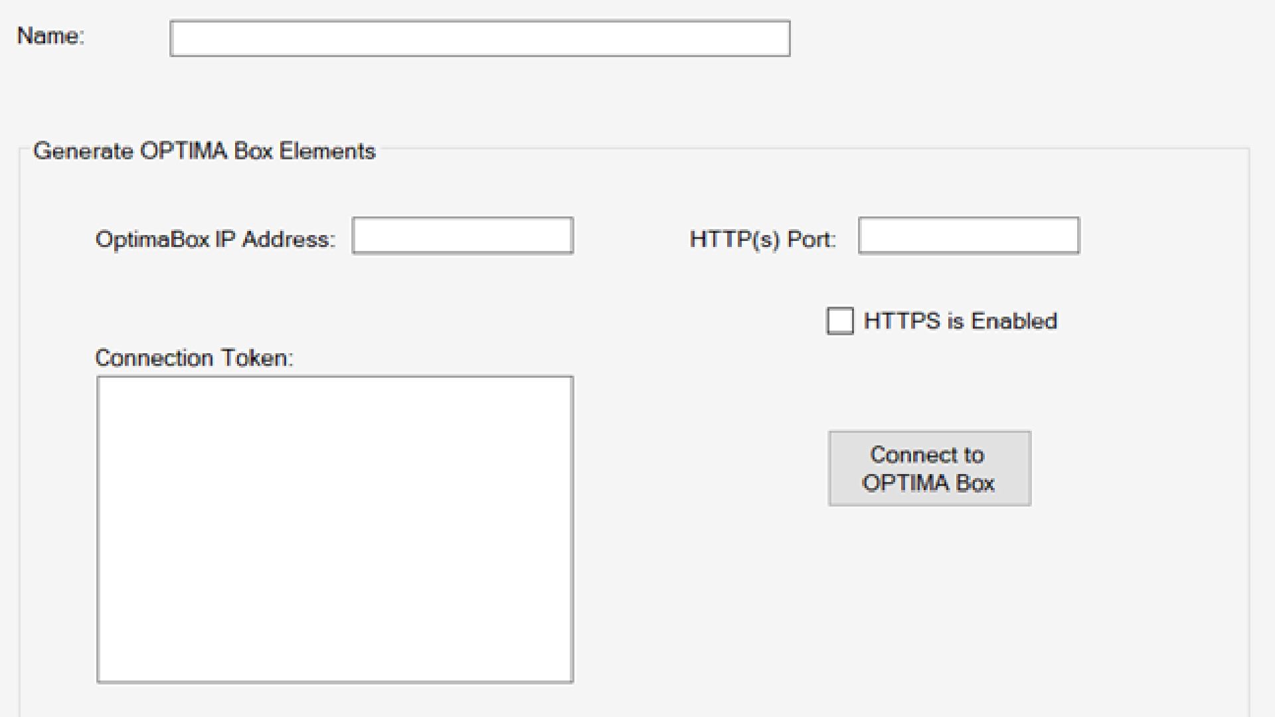The height and width of the screenshot is (717, 1275).
Task: Click the Connect to OPTIMA Box button
Action: click(930, 469)
